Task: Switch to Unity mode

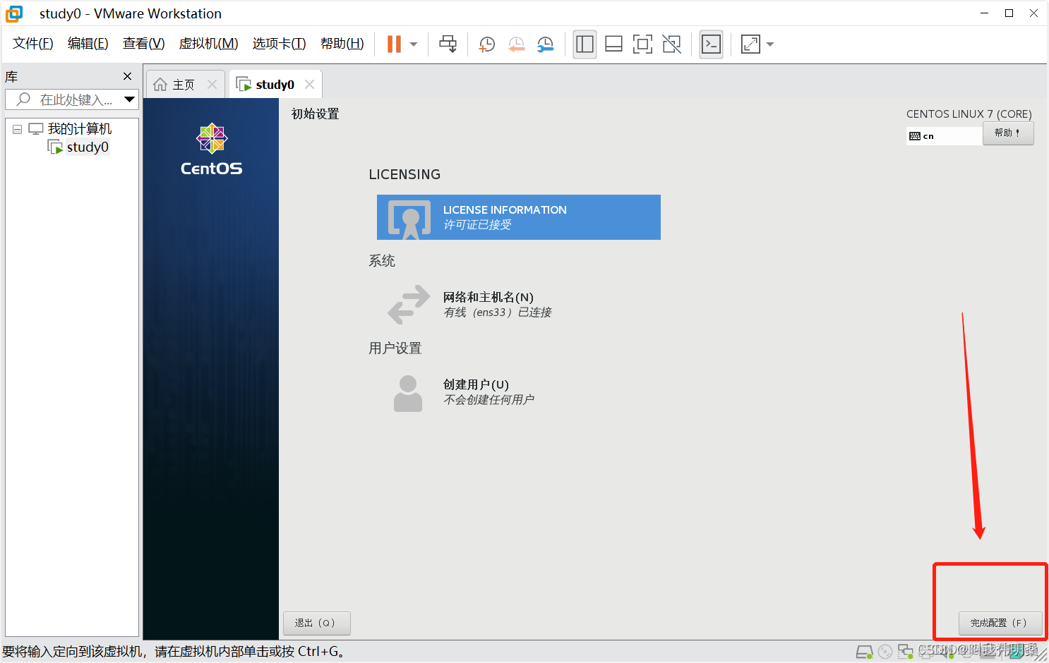Action: 672,44
